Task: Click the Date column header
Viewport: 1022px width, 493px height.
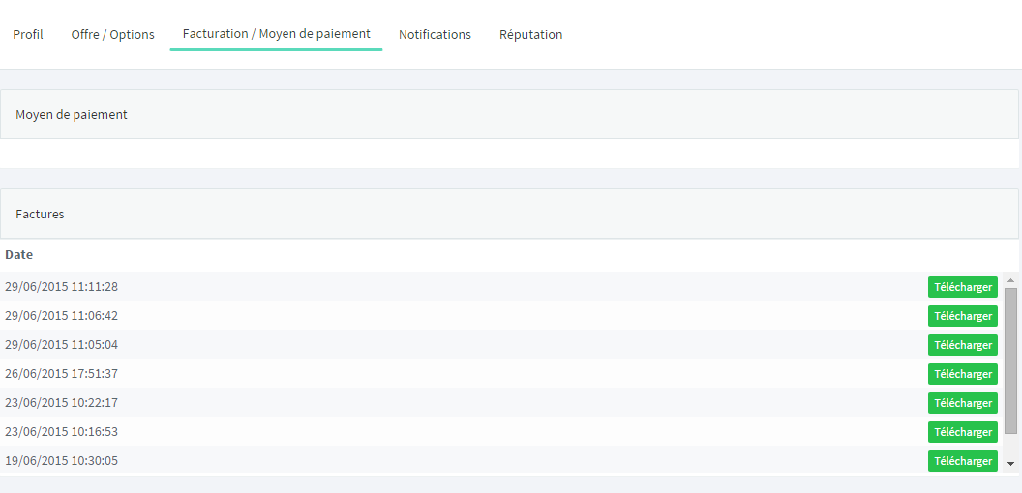Action: click(x=19, y=254)
